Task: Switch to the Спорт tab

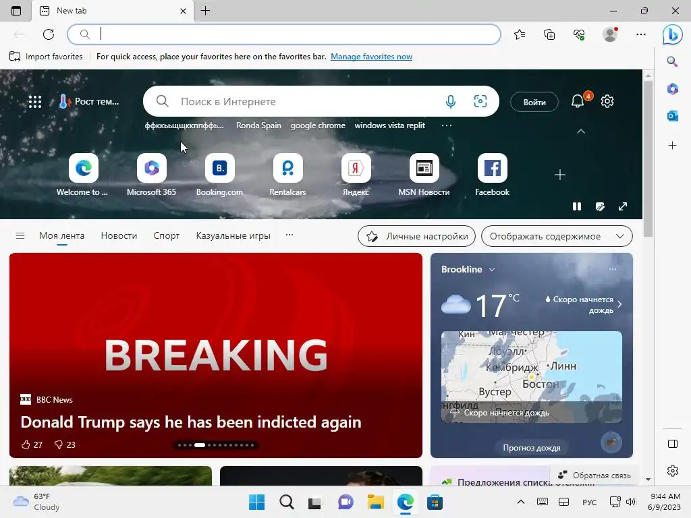Action: (x=167, y=235)
